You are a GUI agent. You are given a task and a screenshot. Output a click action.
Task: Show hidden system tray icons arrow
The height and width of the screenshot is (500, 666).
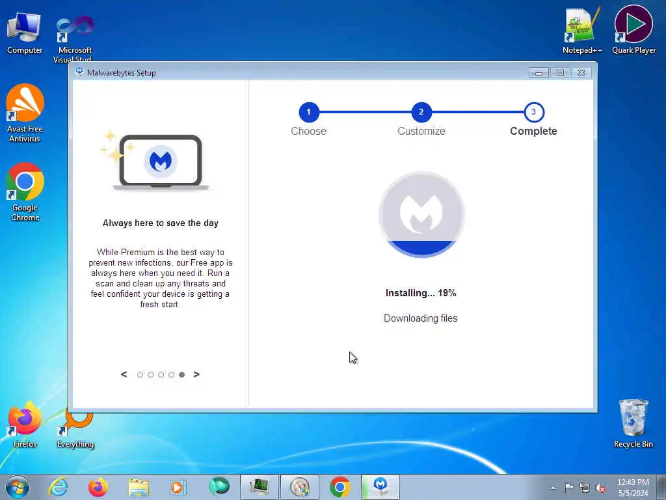point(553,488)
